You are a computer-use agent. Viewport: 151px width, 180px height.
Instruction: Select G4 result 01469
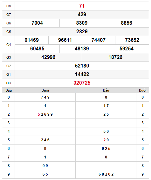point(32,40)
